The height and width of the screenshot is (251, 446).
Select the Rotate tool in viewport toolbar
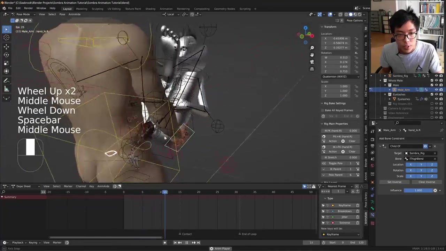(x=6, y=55)
